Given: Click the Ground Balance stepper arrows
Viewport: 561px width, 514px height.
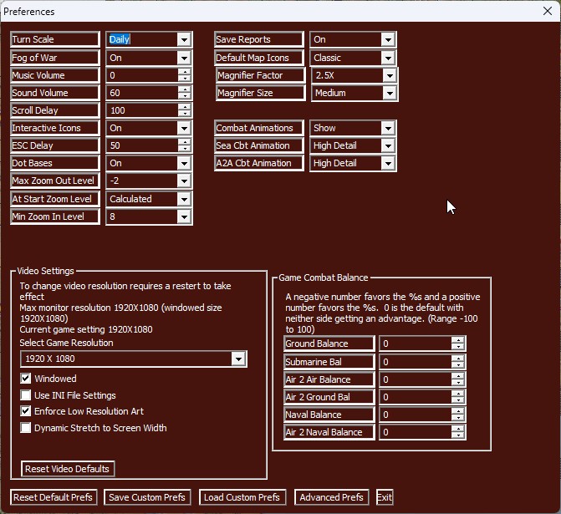Looking at the screenshot, I should tap(457, 344).
